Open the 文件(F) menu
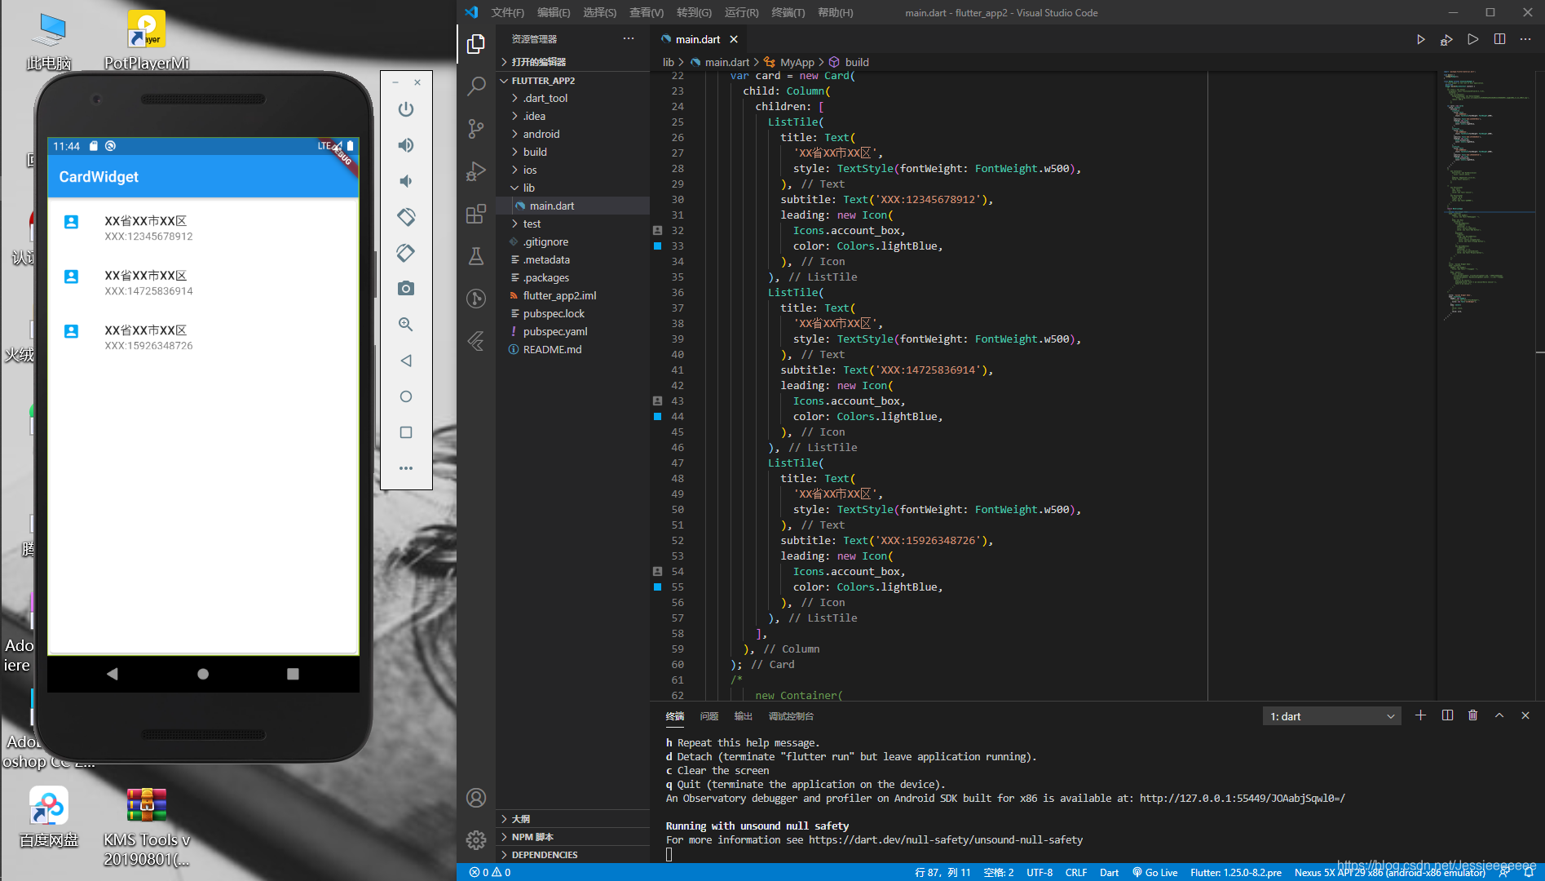 pos(507,12)
